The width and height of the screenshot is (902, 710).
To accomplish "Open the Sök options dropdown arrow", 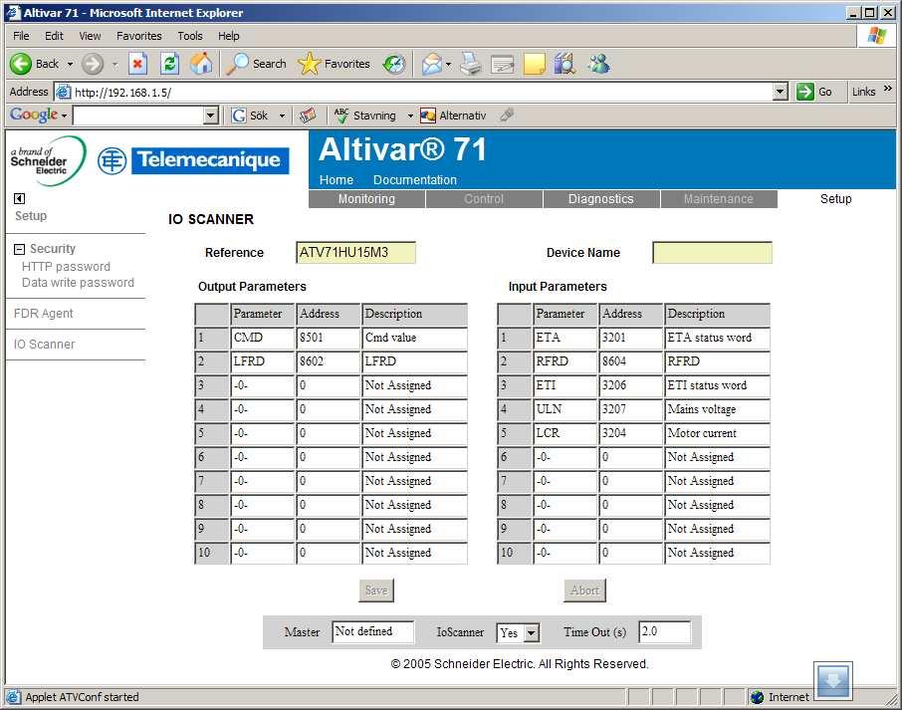I will (x=283, y=116).
